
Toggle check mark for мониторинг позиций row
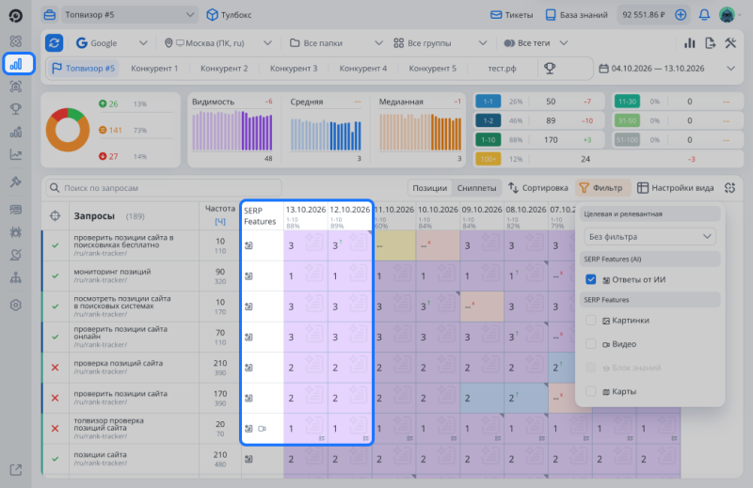(x=56, y=275)
